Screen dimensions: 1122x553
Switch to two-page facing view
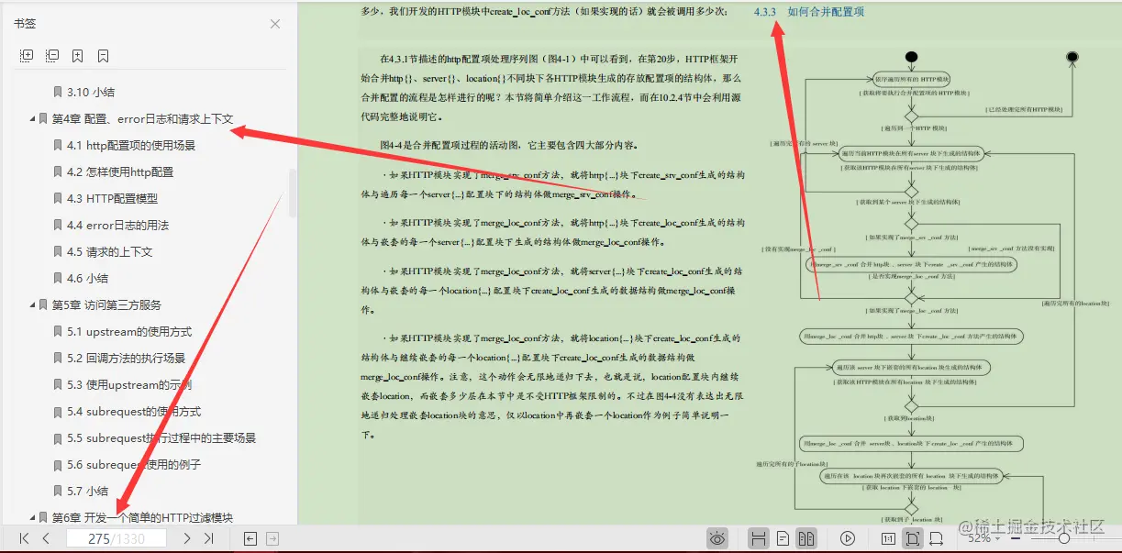(806, 537)
